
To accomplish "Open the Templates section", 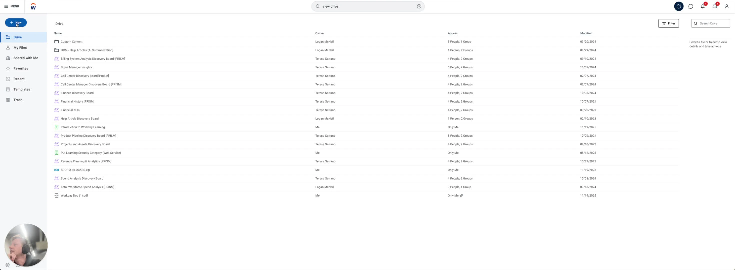I will (22, 89).
